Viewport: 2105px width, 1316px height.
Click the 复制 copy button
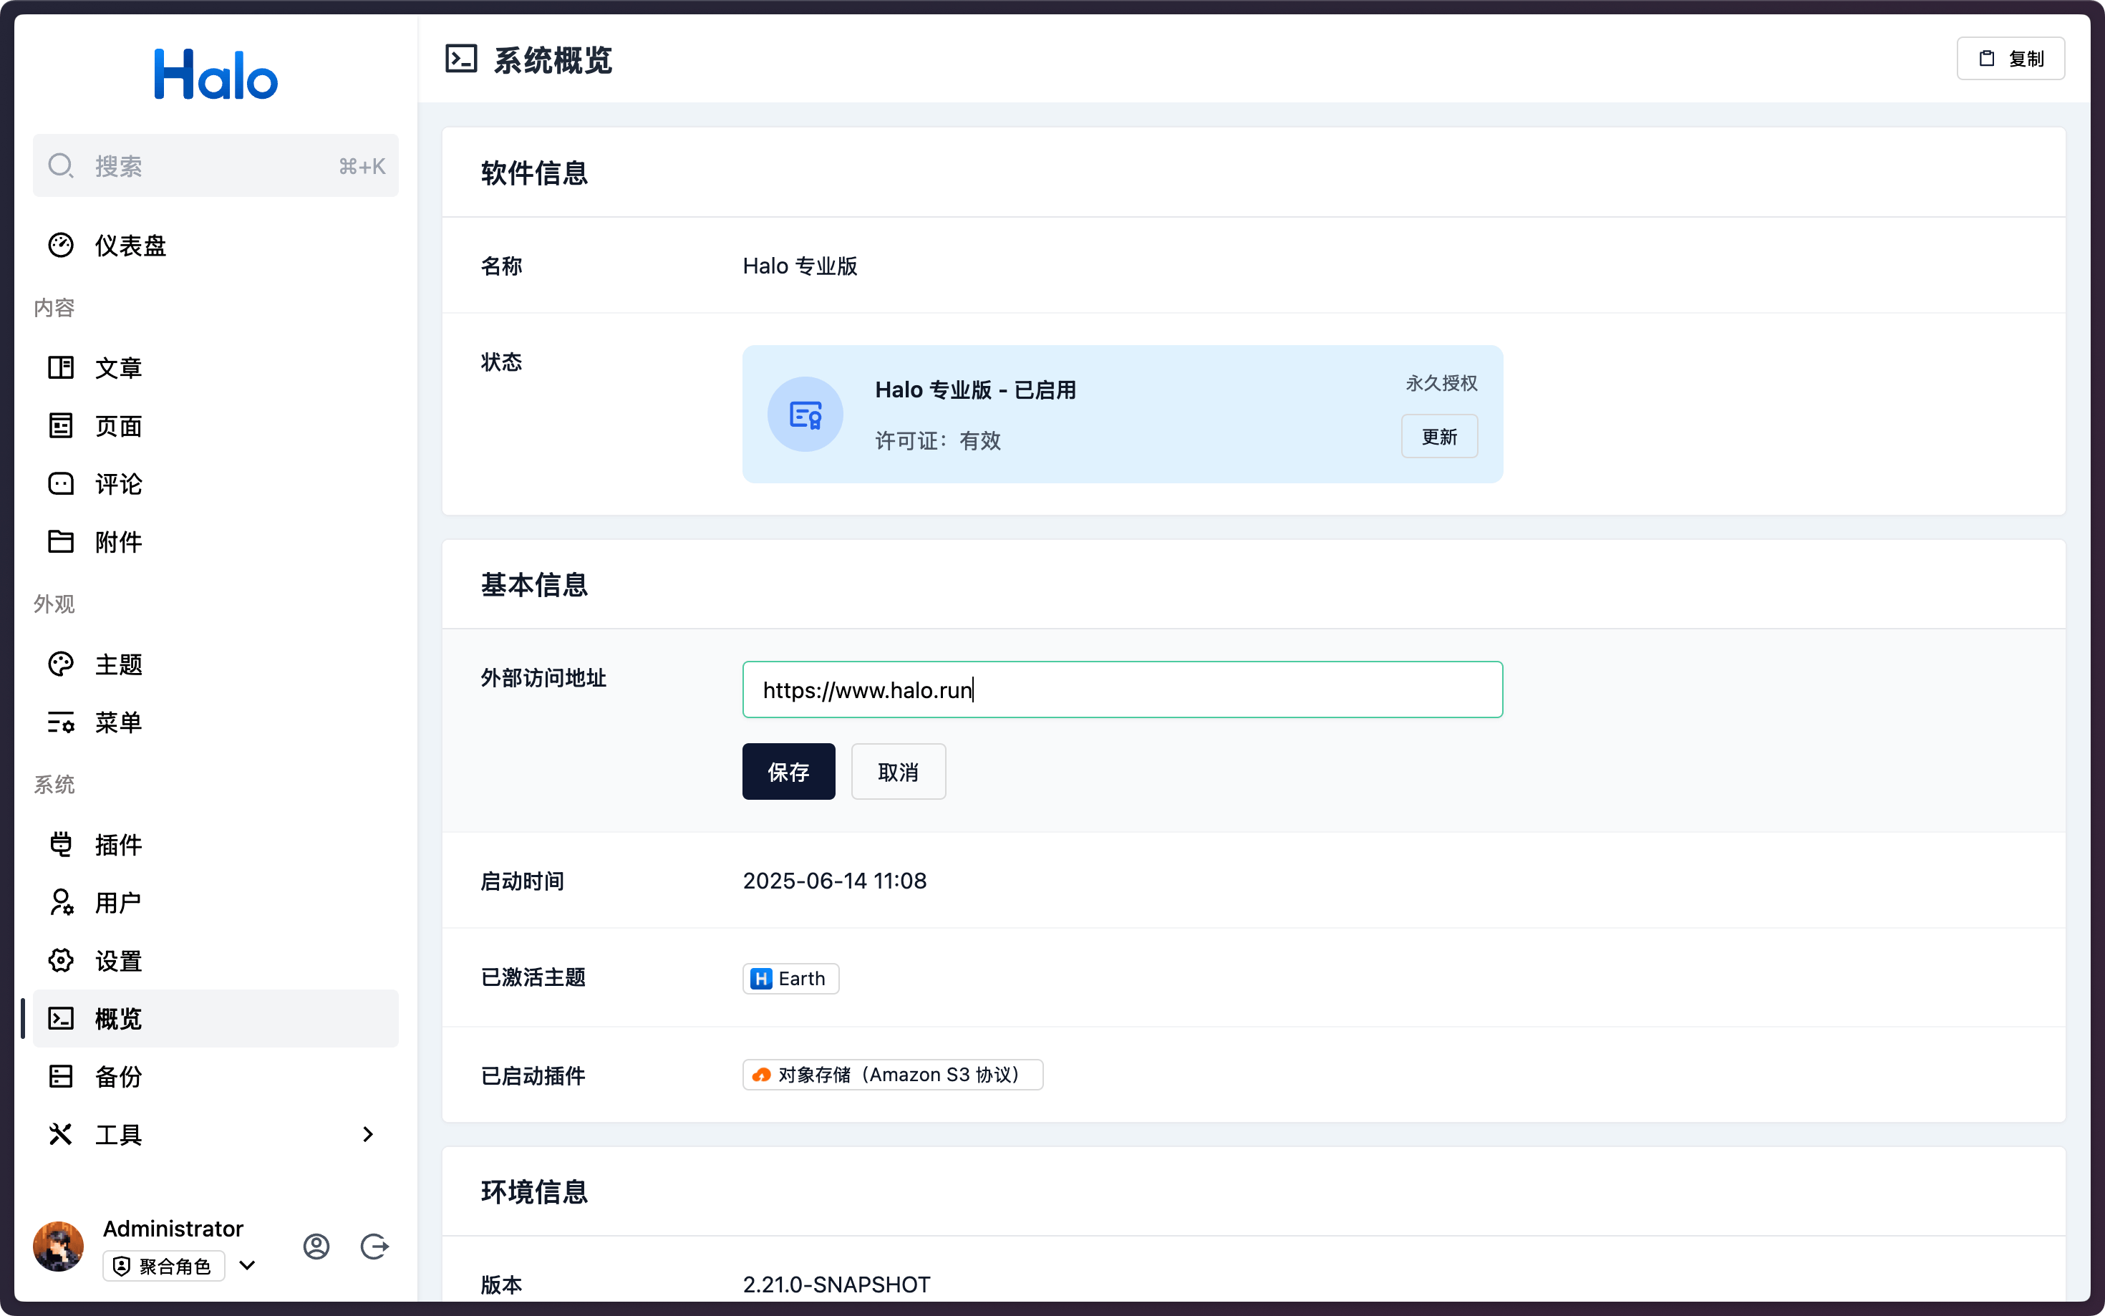(x=2010, y=59)
